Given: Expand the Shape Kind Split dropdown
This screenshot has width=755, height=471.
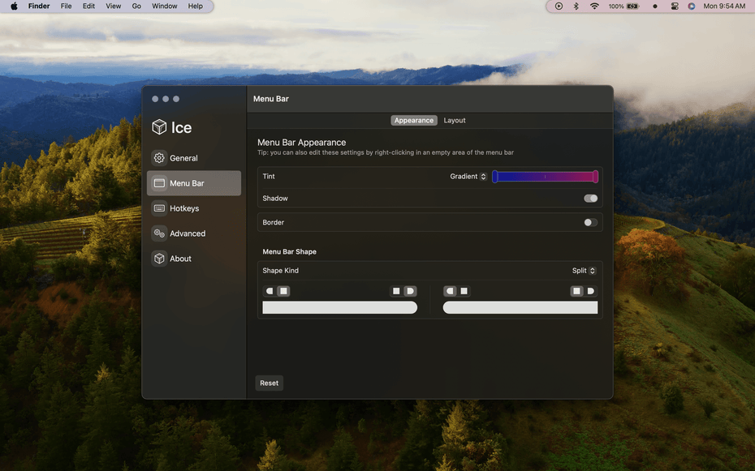Looking at the screenshot, I should pos(584,271).
